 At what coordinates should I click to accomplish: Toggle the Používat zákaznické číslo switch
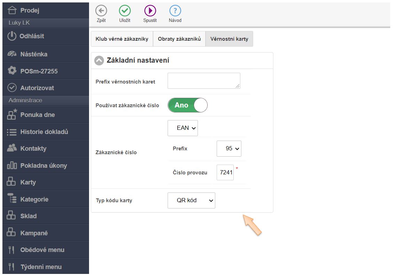187,105
